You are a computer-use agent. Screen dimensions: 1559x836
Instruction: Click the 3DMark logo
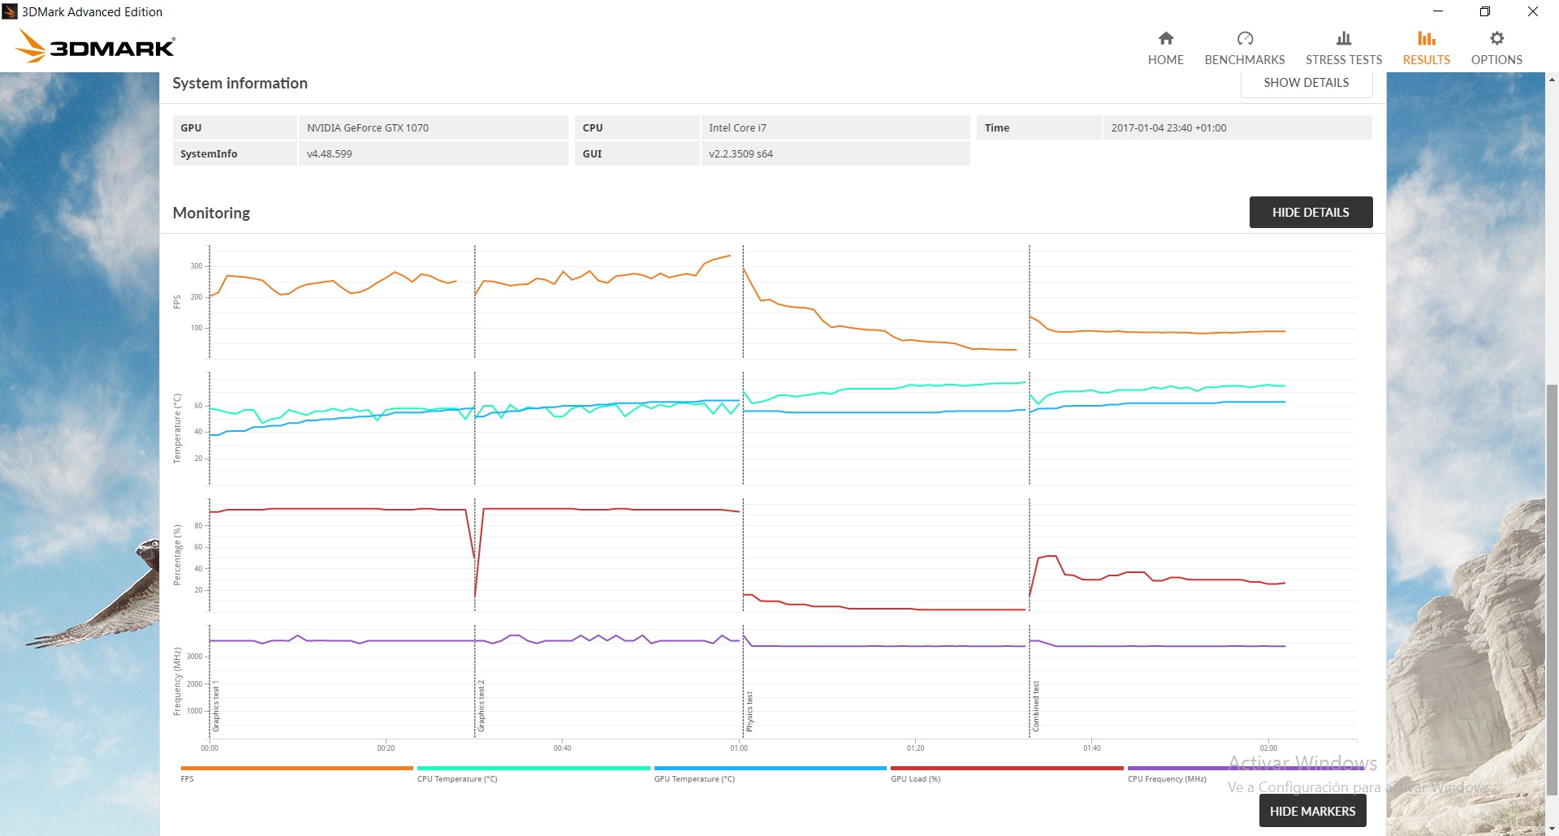click(96, 46)
